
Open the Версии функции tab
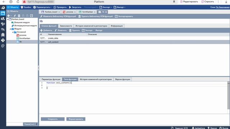[x=123, y=79]
